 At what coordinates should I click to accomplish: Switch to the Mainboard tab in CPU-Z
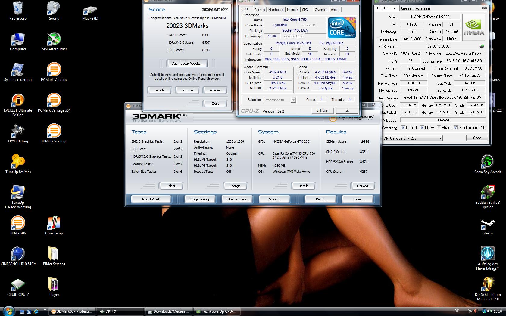tap(276, 10)
